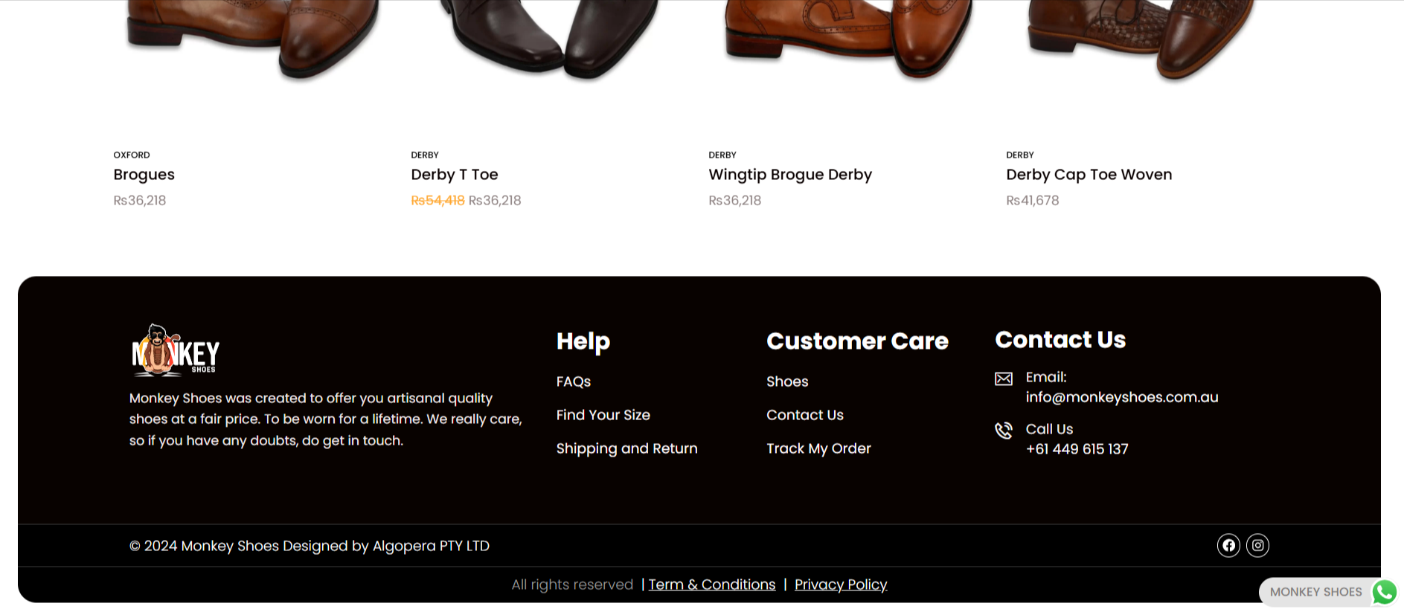Viewport: 1404px width, 612px height.
Task: Click the MONKEY SHOES chat label
Action: (1315, 592)
